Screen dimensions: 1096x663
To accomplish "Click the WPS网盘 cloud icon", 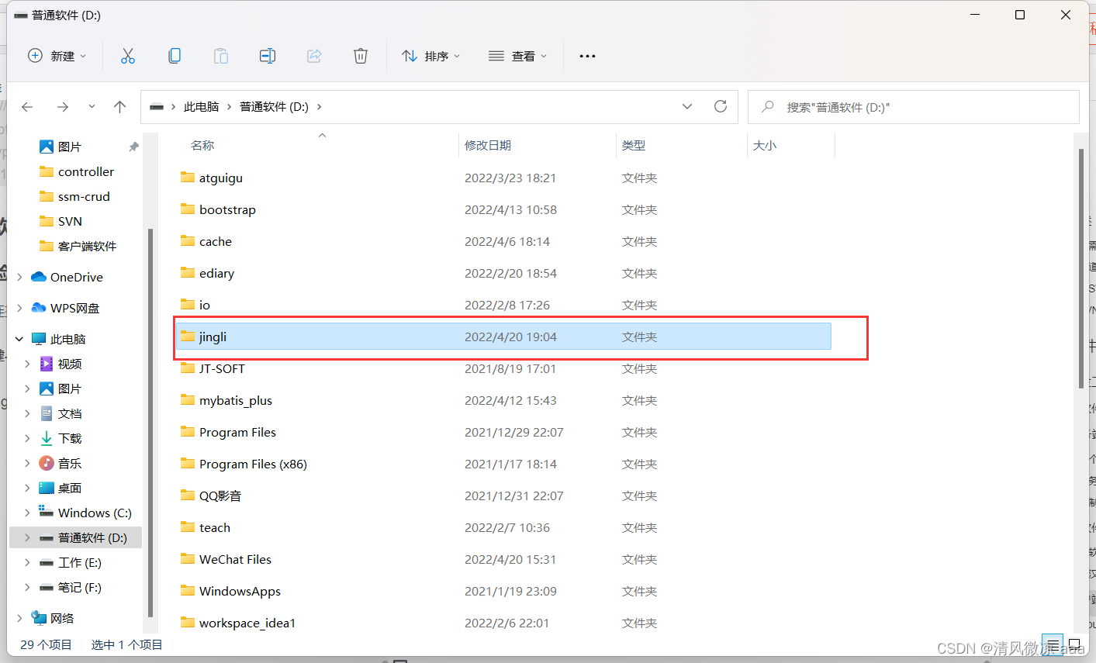I will coord(39,308).
